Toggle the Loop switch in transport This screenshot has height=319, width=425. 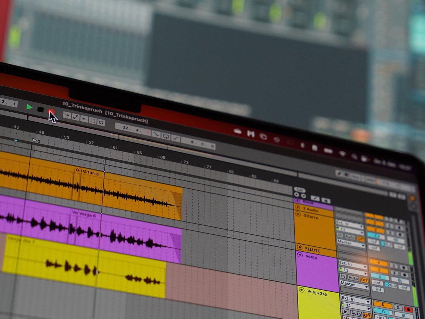tap(166, 136)
